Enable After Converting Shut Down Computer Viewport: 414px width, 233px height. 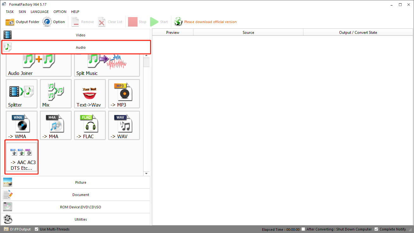[303, 229]
